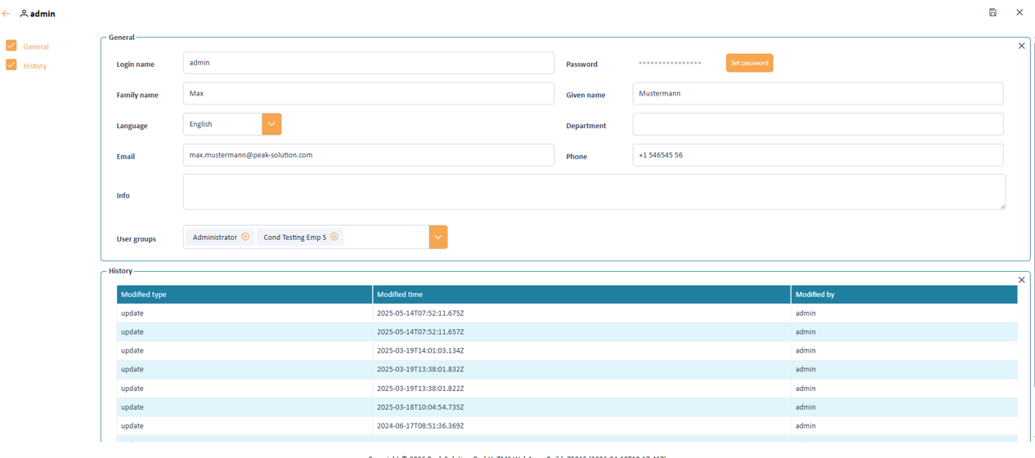Select timestamp 2025-05-14T07:52:11.675Z
Image resolution: width=1035 pixels, height=458 pixels.
tap(420, 313)
